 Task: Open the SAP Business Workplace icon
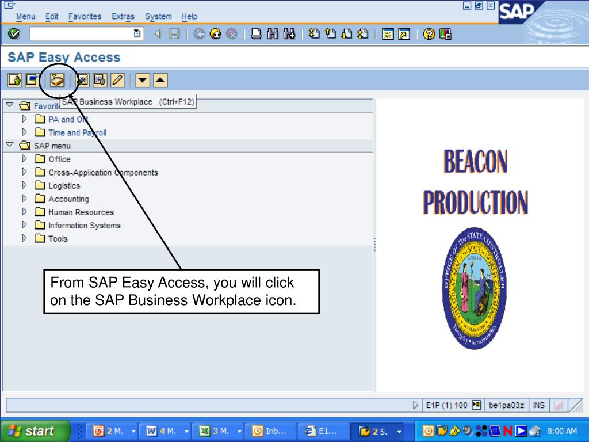coord(58,80)
